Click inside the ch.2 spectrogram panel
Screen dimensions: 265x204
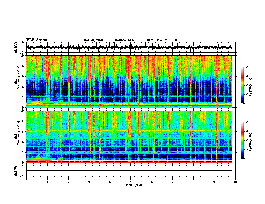129,137
